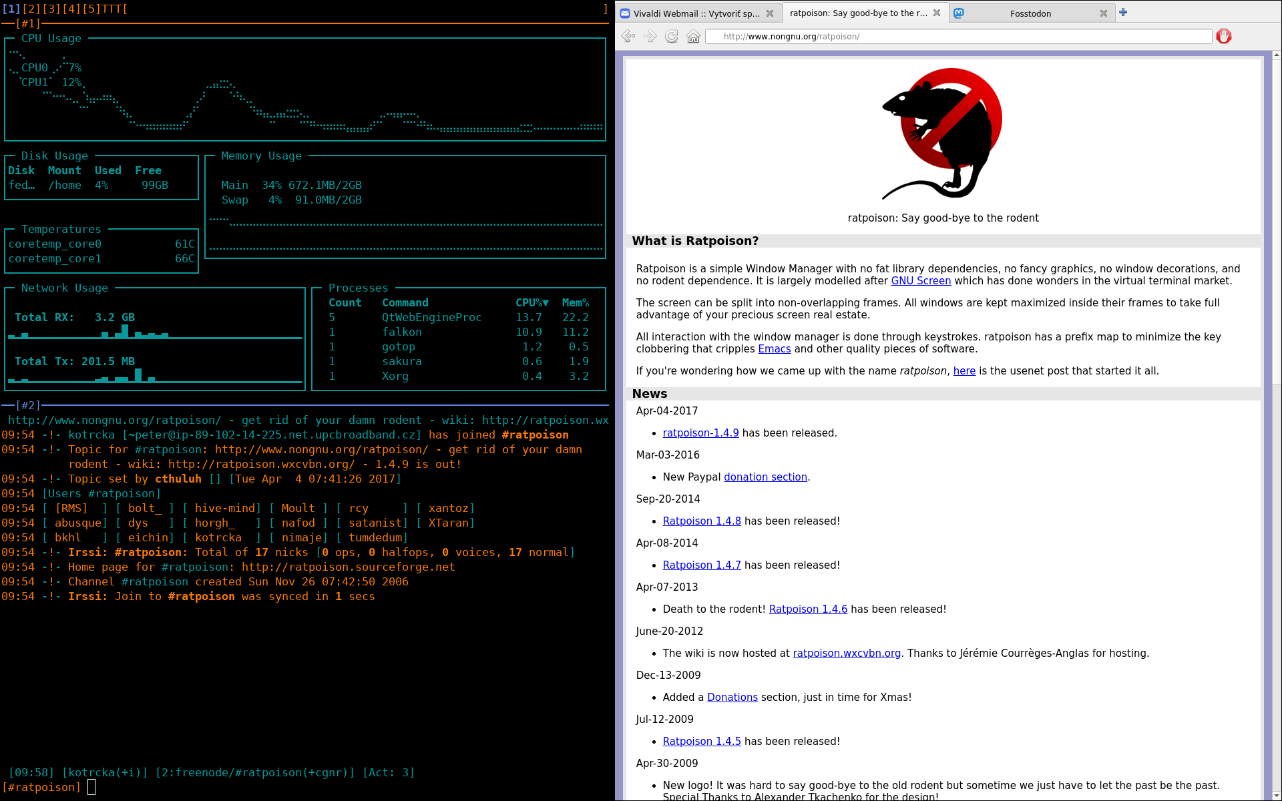Select the Xorg process row
This screenshot has width=1282, height=801.
459,376
